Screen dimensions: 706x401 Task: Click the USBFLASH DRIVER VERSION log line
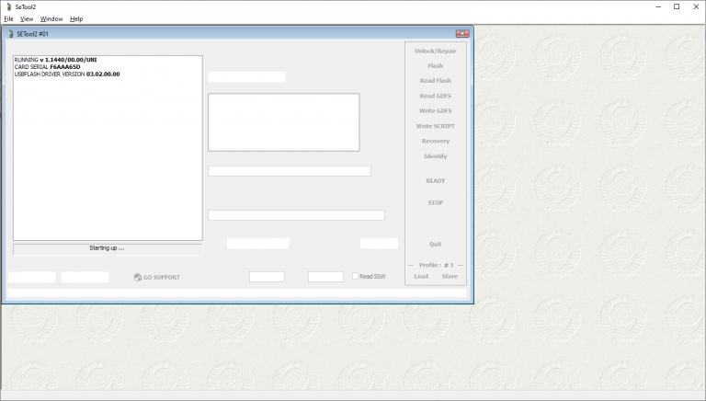click(67, 74)
